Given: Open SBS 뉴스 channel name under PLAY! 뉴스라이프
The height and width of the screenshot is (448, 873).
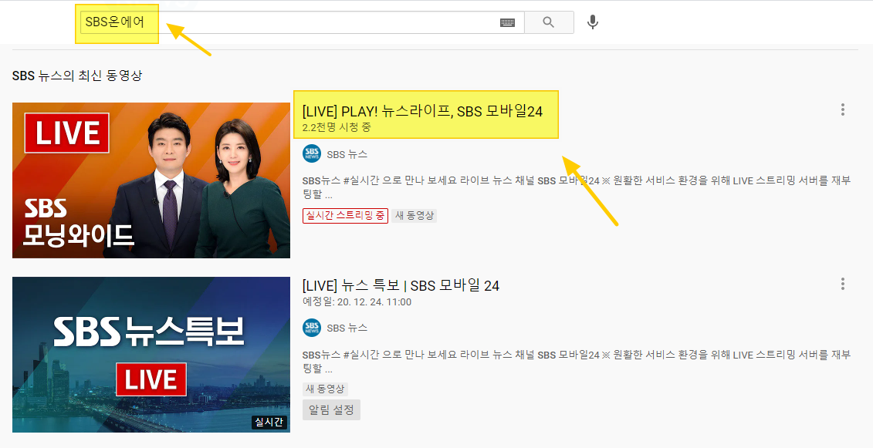Looking at the screenshot, I should point(347,154).
